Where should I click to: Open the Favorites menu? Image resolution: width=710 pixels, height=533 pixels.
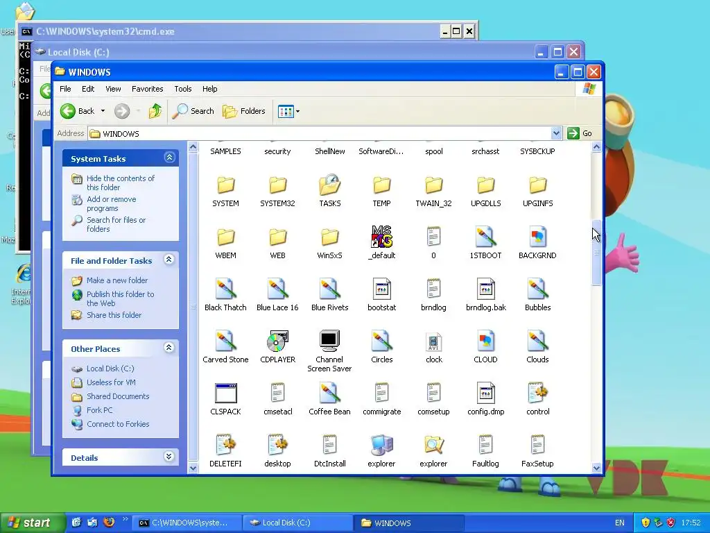point(147,89)
